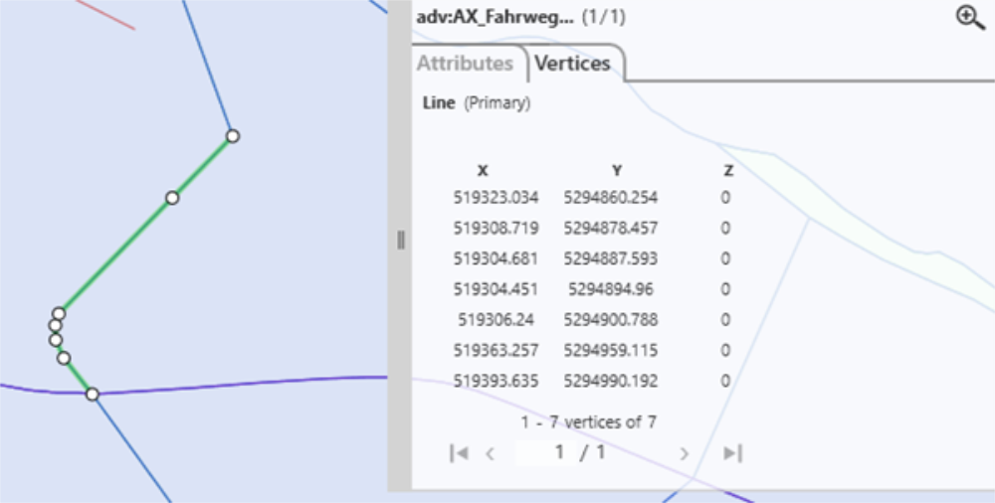
Task: Select X value 519363.257
Action: click(496, 351)
